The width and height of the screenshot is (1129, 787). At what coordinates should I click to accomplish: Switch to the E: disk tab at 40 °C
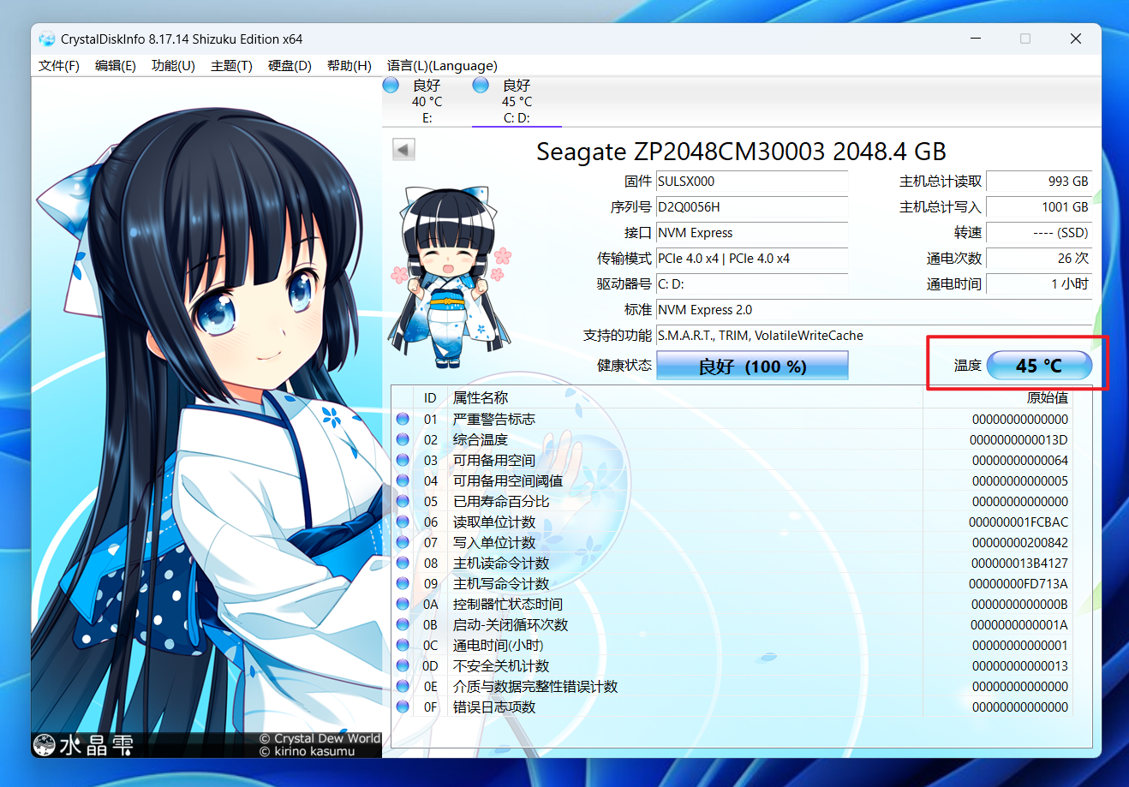click(427, 101)
